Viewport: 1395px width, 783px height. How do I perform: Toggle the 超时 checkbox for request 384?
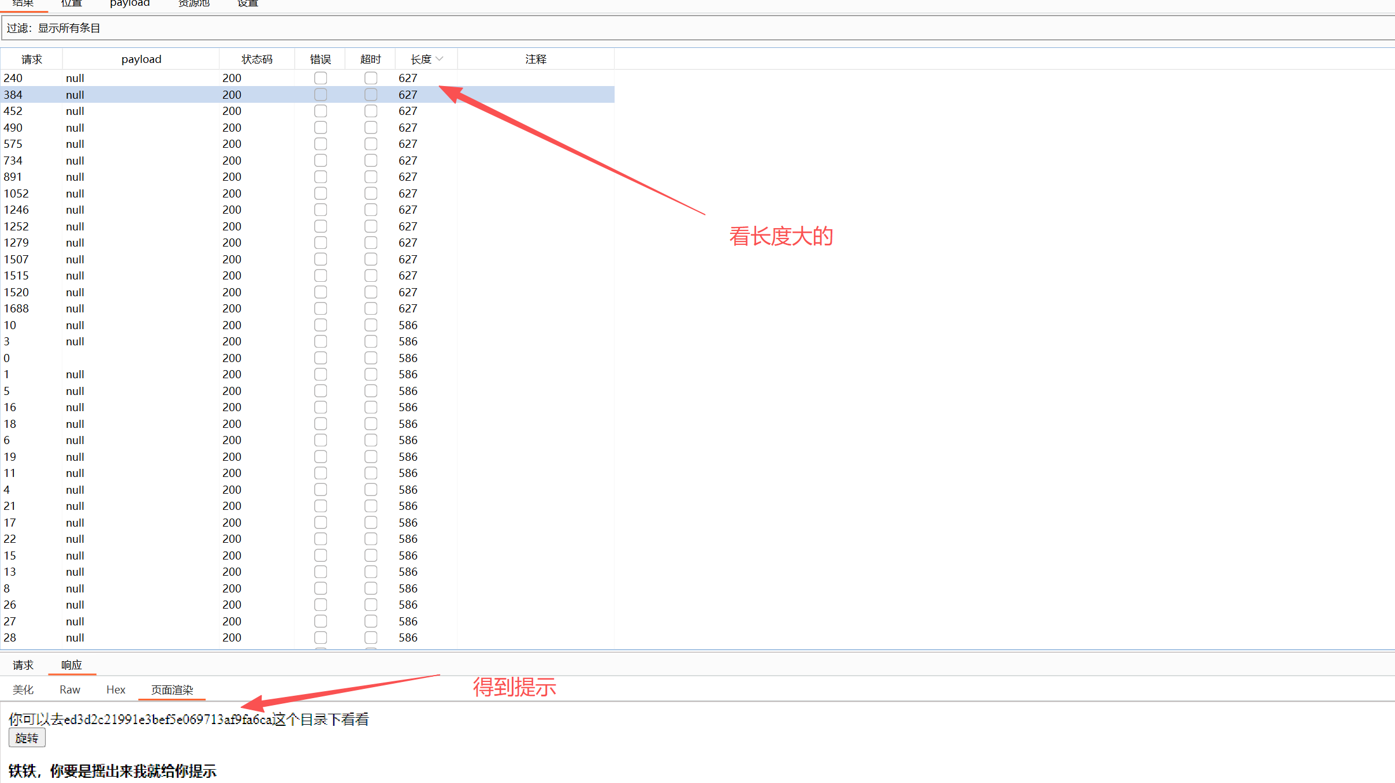(371, 94)
